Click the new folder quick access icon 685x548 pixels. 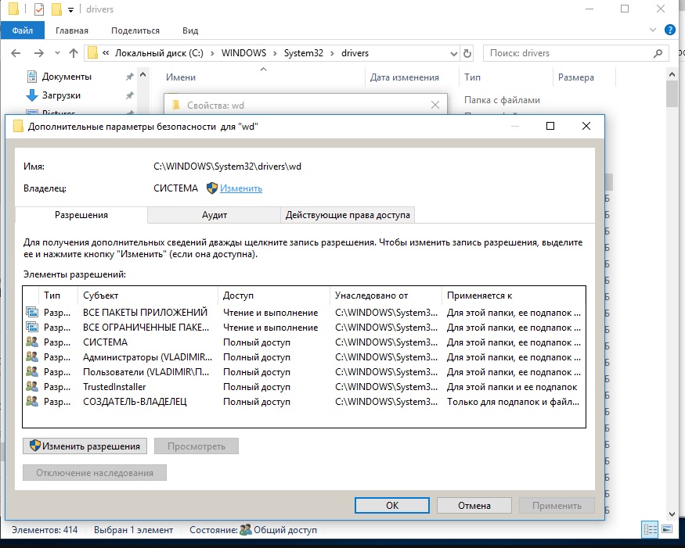pos(56,9)
